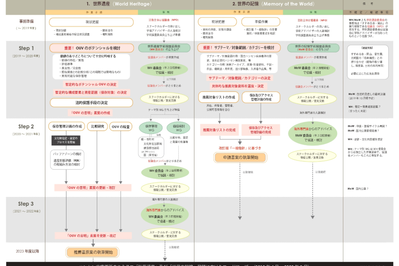Select the '申請書案の執筆開始' orange box
399x266 pixels.
point(241,157)
